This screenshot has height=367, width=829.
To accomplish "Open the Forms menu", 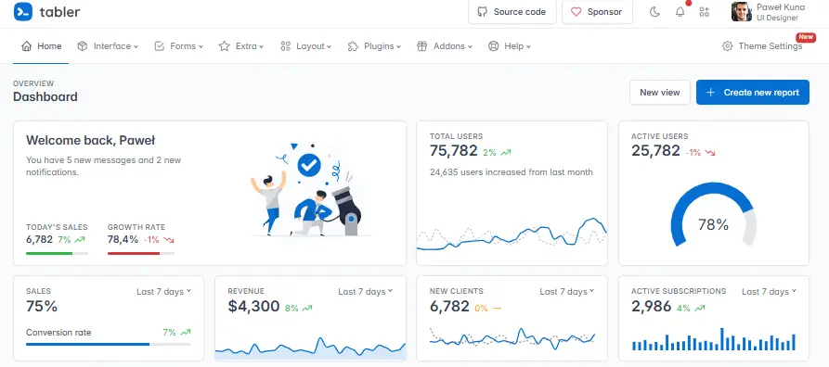I will point(178,46).
